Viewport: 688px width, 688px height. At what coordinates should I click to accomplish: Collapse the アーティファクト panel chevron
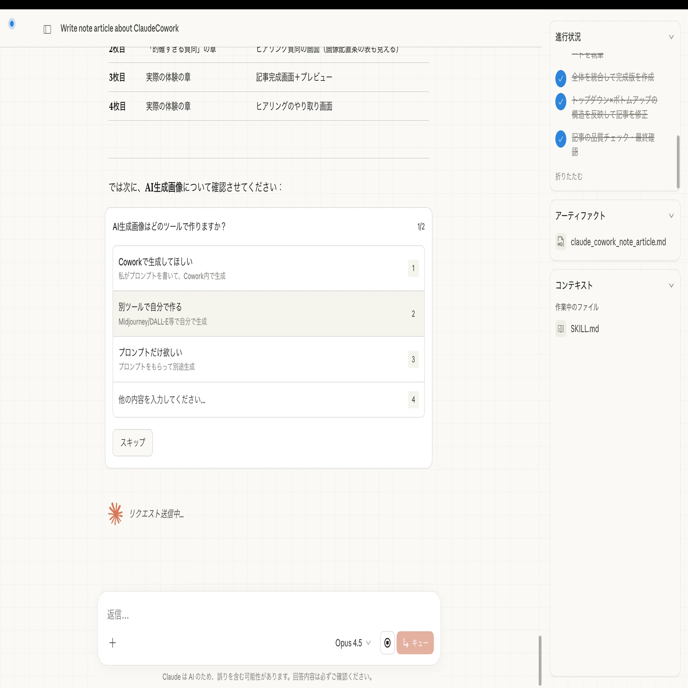tap(671, 216)
